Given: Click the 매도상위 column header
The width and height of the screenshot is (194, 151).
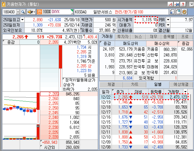Looking at the screenshot, I should (130, 43).
